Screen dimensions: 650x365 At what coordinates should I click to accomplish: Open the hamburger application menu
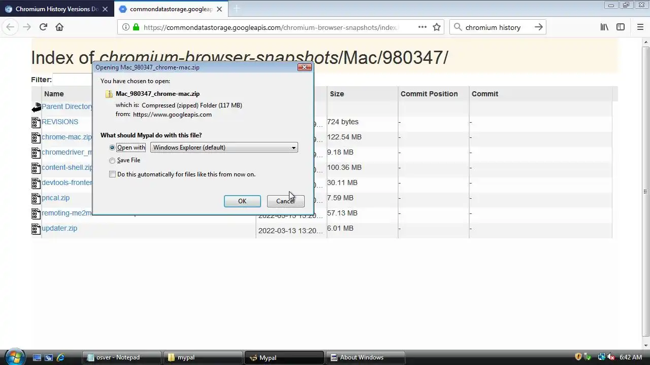pyautogui.click(x=640, y=27)
